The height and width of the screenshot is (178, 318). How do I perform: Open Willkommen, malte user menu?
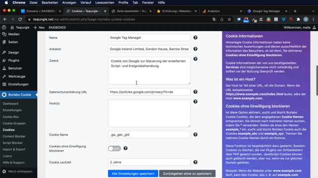click(300, 28)
